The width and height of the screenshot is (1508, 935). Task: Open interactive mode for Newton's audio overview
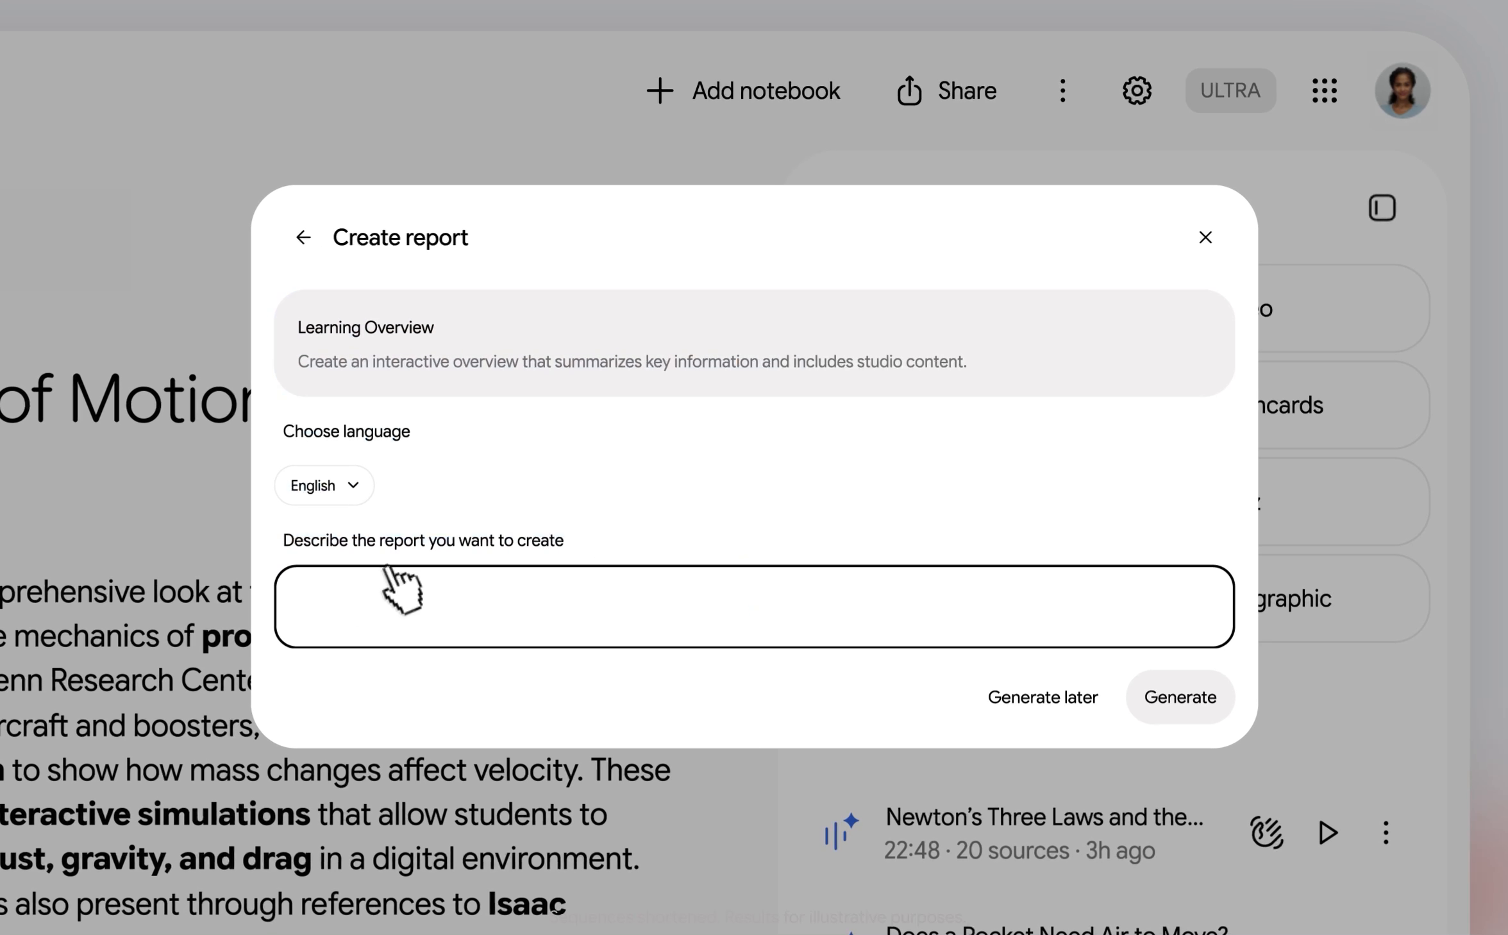point(1267,832)
